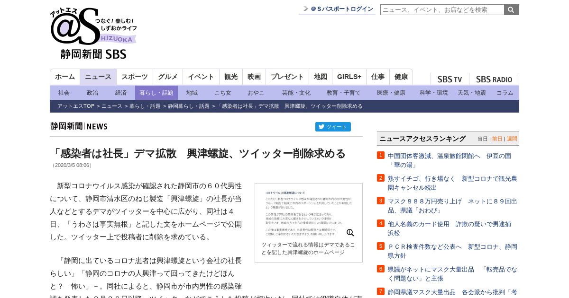Click the Twitter ツイート button
569x298 pixels.
pos(333,127)
